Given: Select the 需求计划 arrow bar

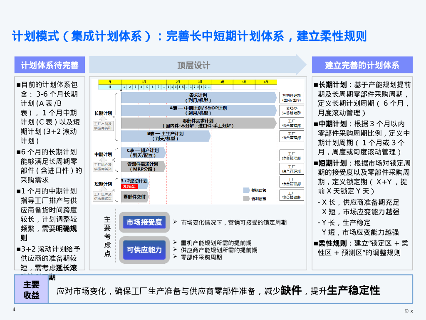Looking at the screenshot, I should (198, 97).
